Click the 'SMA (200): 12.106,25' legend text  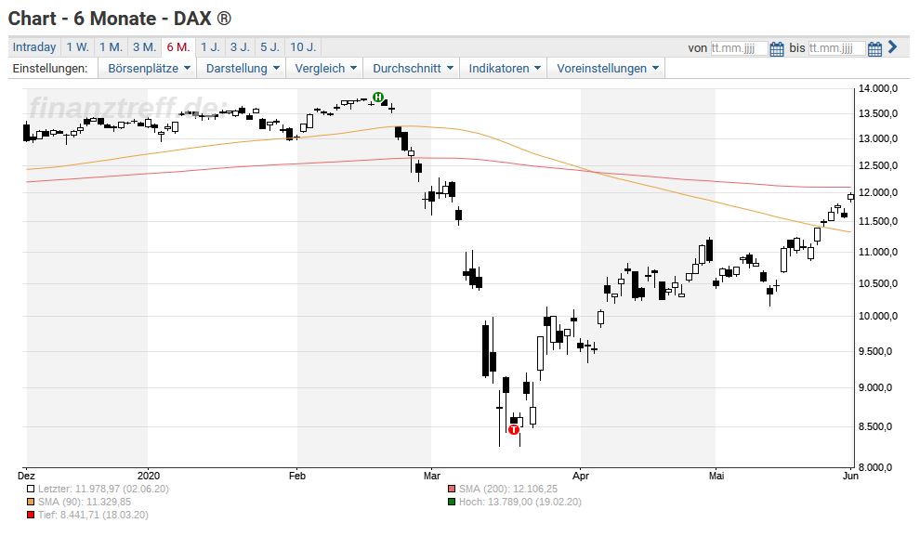[508, 489]
